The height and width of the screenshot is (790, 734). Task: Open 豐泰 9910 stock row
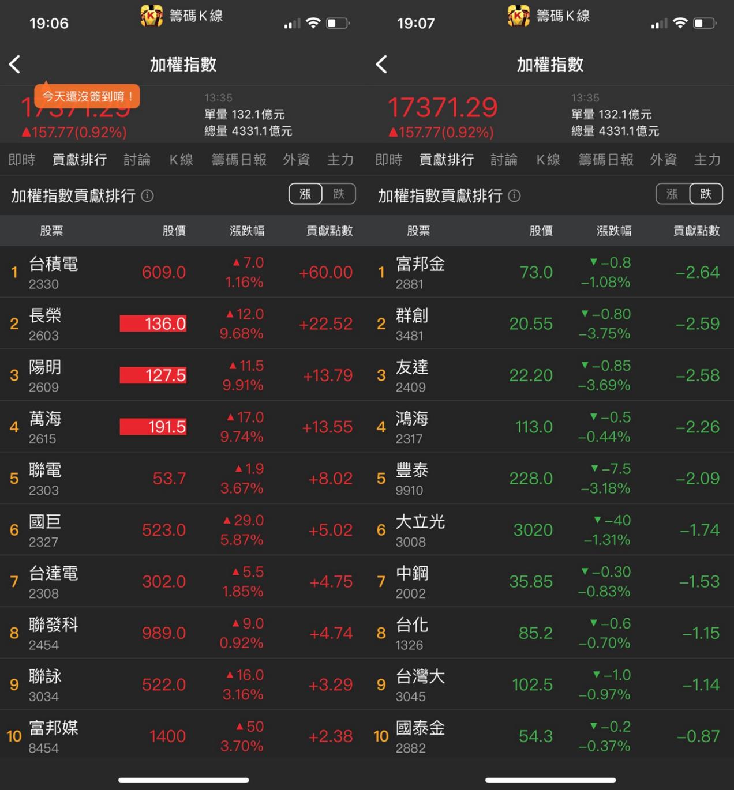(550, 478)
